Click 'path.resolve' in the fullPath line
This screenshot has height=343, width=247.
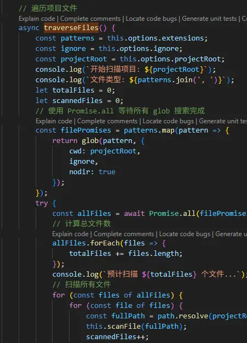pyautogui.click(x=183, y=316)
